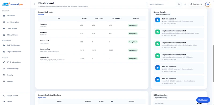Click the blue icon of Nexttext bulk update activity
The height and width of the screenshot is (105, 214).
(158, 20)
